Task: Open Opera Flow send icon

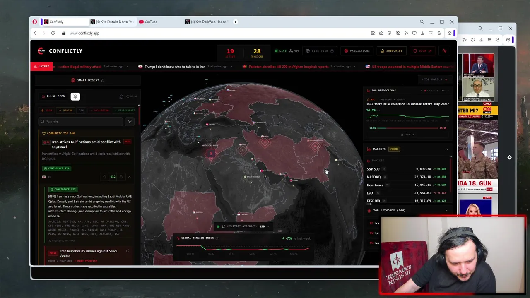Action: click(406, 33)
